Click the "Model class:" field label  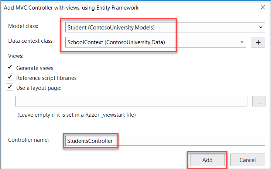[23, 26]
